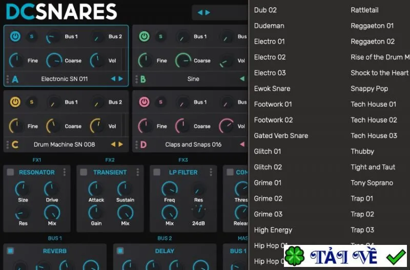Select preset Dudeman
Image resolution: width=410 pixels, height=270 pixels.
coord(269,26)
